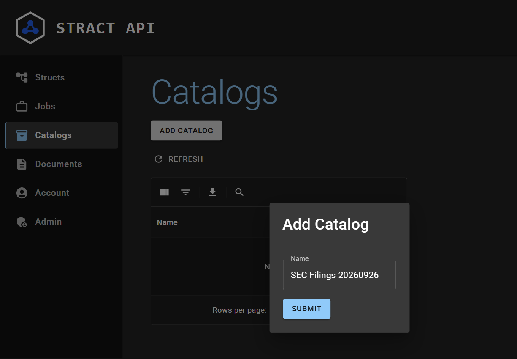Click the Catalogs archive box icon
Image resolution: width=517 pixels, height=359 pixels.
(x=22, y=135)
